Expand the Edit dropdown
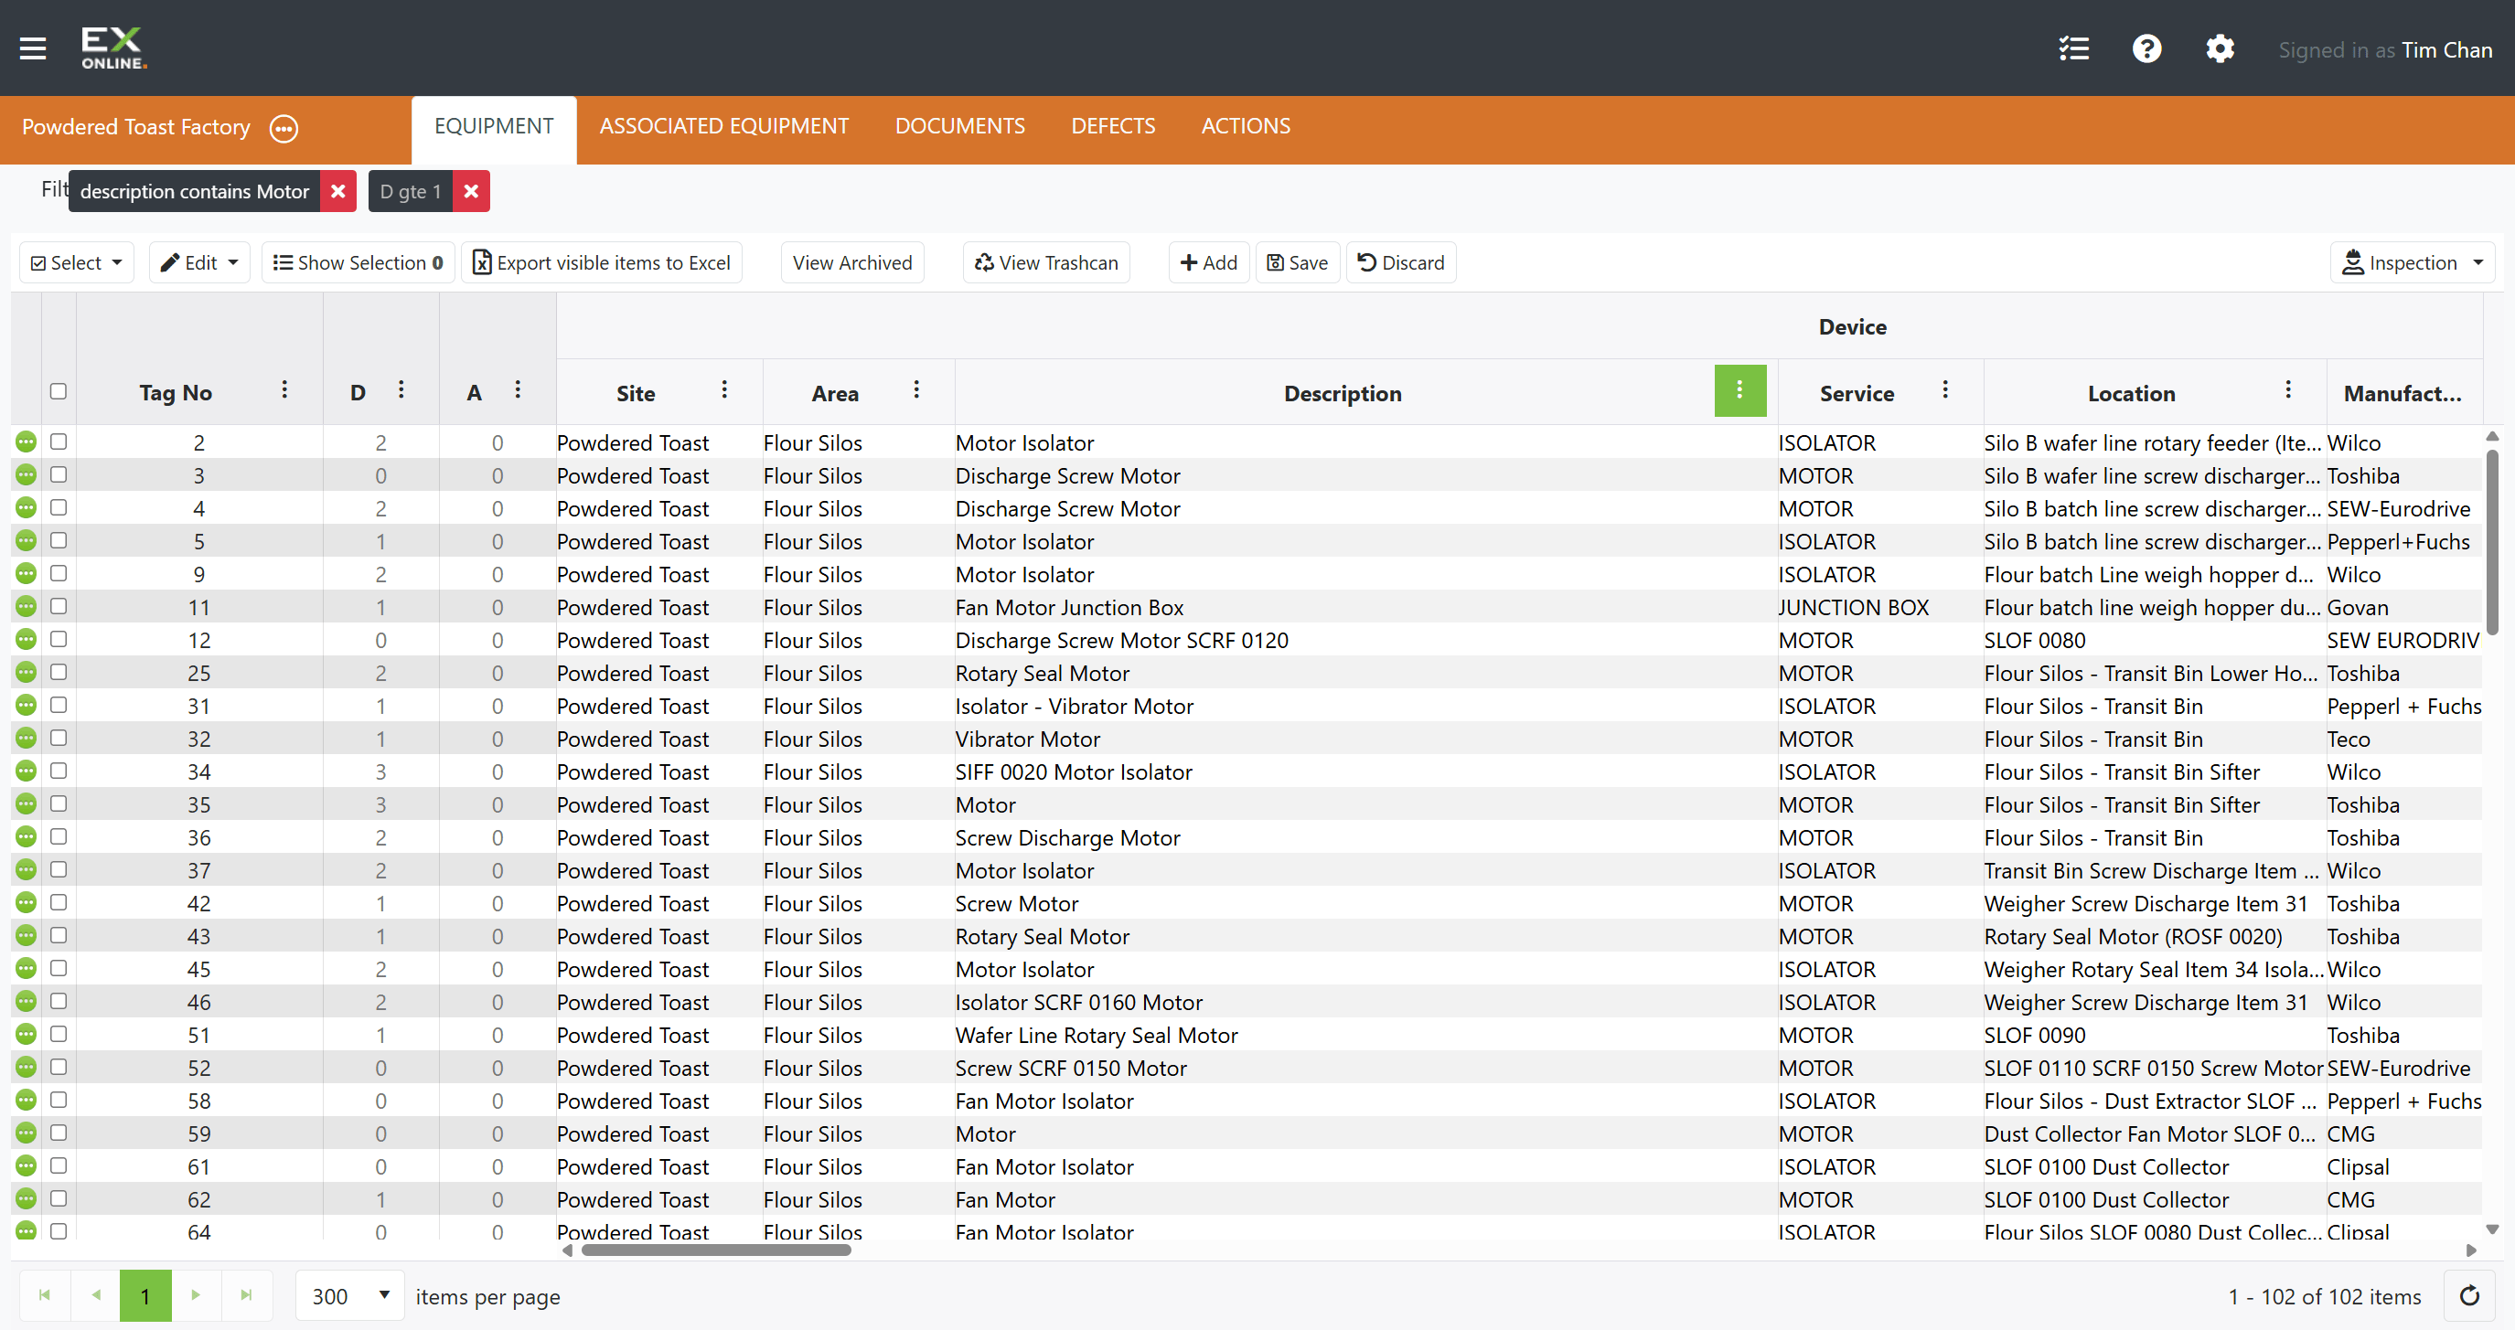This screenshot has width=2515, height=1330. [199, 262]
